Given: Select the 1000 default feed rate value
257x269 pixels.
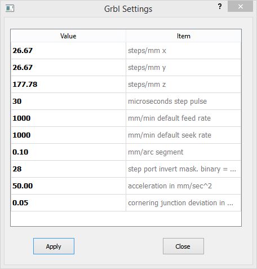Looking at the screenshot, I should pos(68,118).
